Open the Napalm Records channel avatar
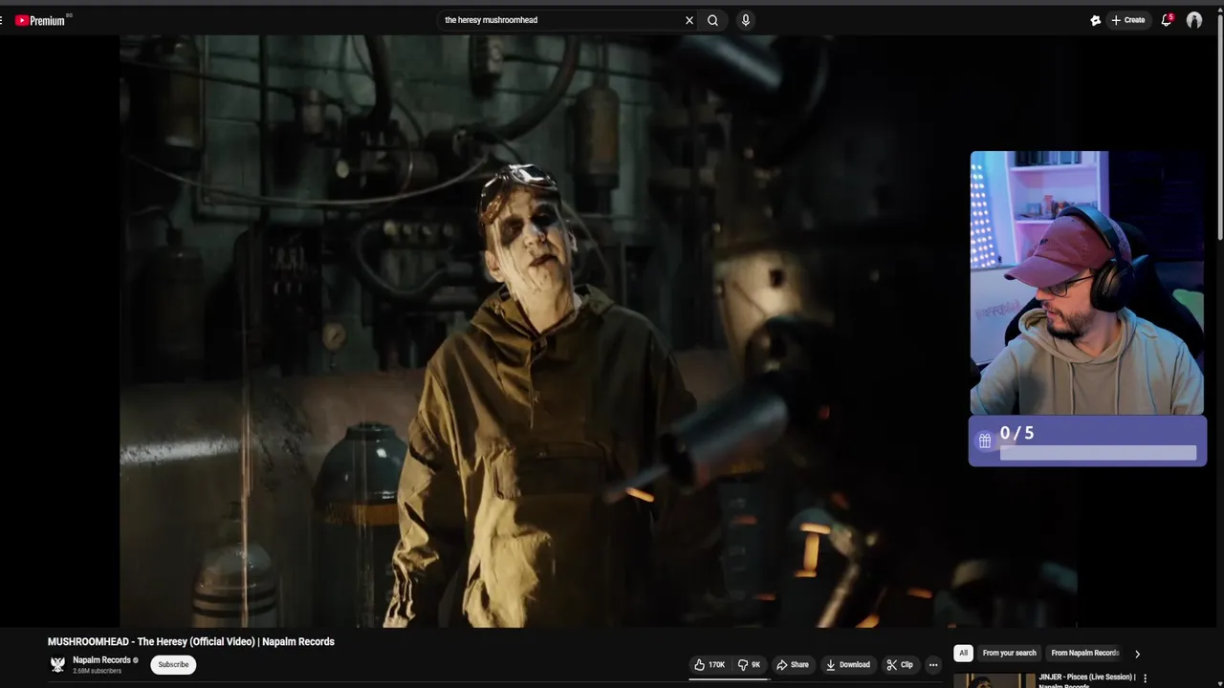Image resolution: width=1224 pixels, height=688 pixels. tap(57, 664)
